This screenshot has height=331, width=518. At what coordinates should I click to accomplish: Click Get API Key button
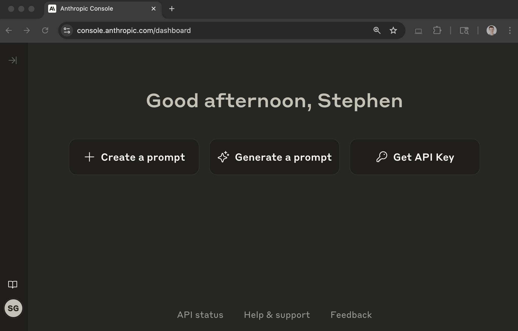(415, 157)
